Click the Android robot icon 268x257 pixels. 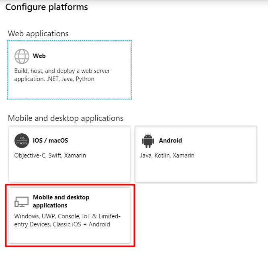pyautogui.click(x=148, y=141)
